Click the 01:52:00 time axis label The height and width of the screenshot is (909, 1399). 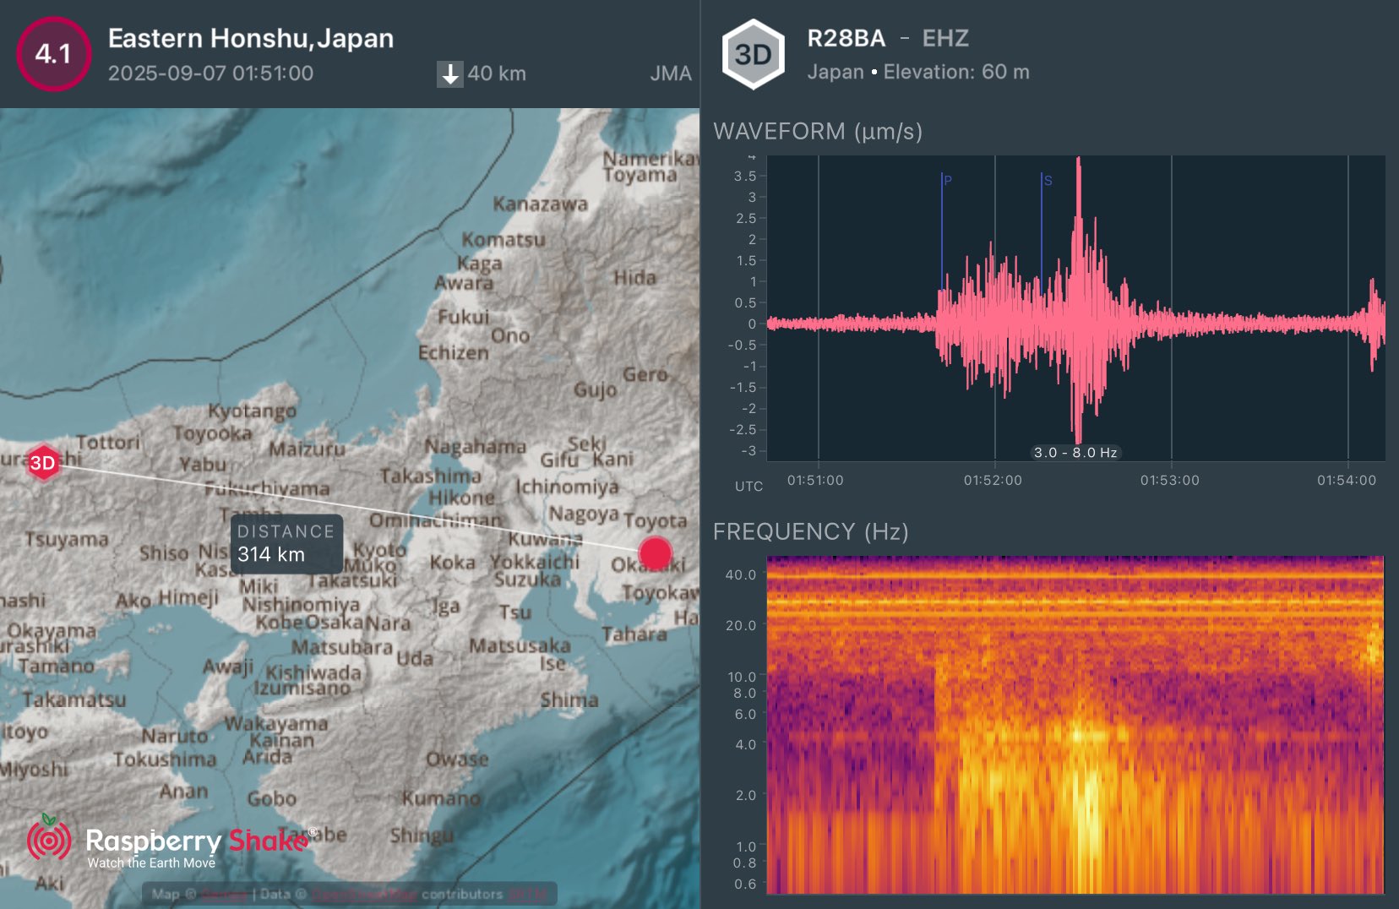[993, 480]
